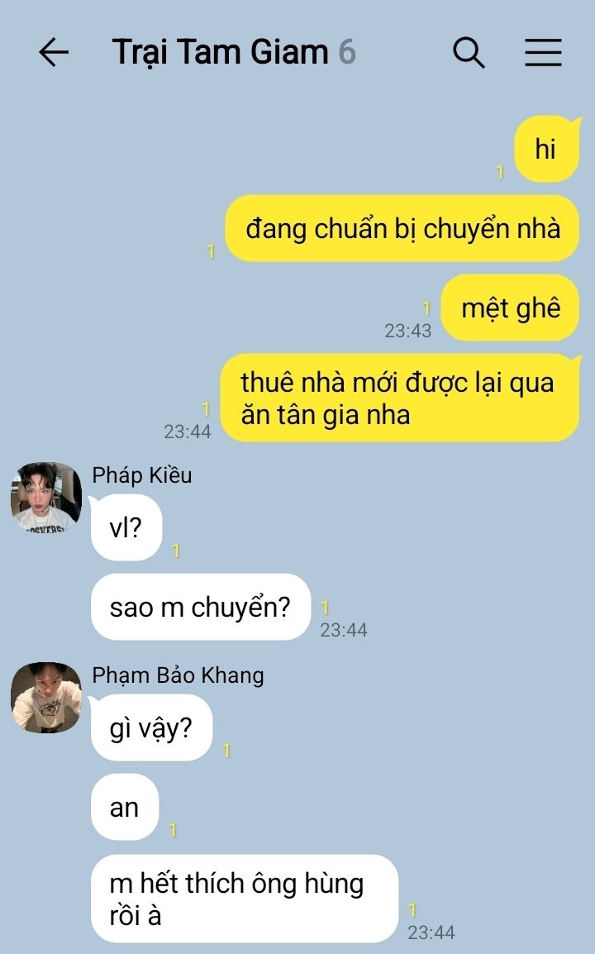Select the "sao m chuyển?" message

click(x=201, y=607)
